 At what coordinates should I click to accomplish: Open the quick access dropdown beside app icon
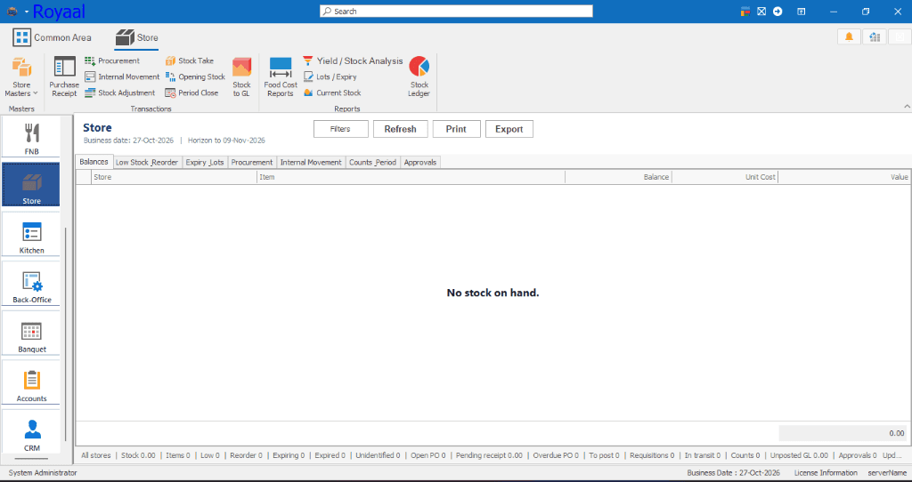tap(26, 11)
